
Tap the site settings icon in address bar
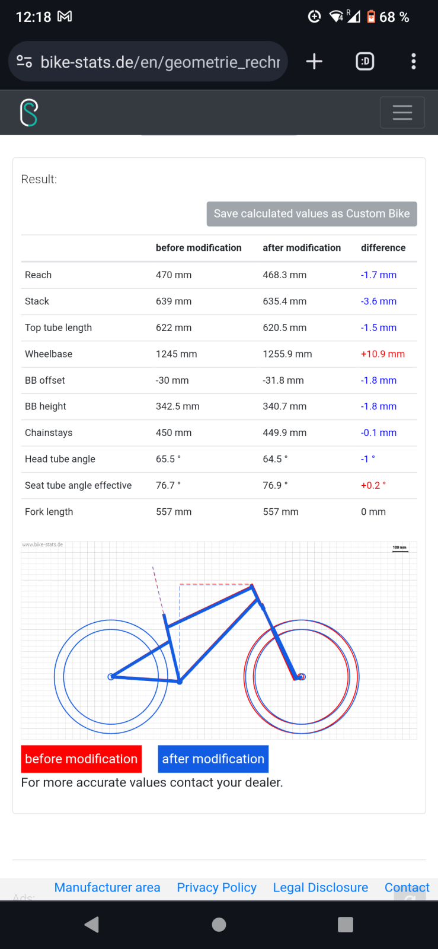pos(24,61)
